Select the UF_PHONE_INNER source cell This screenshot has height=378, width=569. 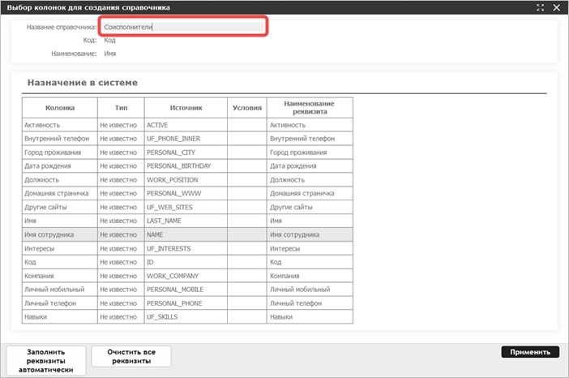click(x=186, y=139)
